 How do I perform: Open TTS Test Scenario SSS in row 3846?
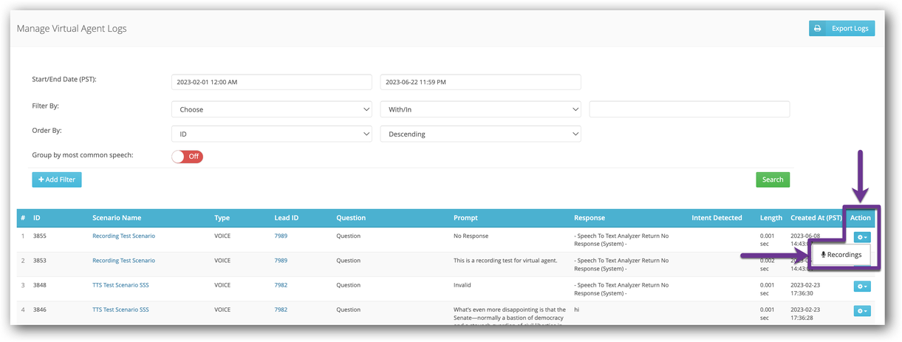(x=120, y=309)
